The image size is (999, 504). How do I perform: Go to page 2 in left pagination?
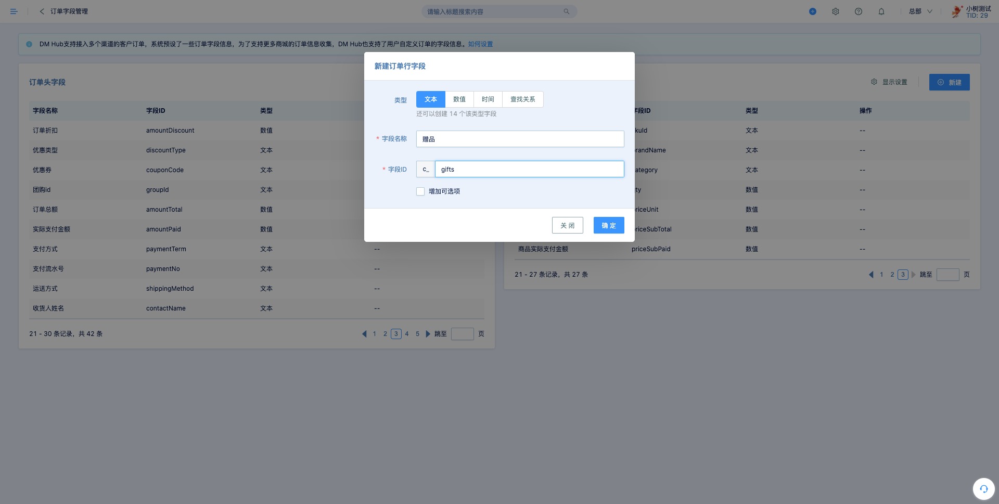point(385,334)
